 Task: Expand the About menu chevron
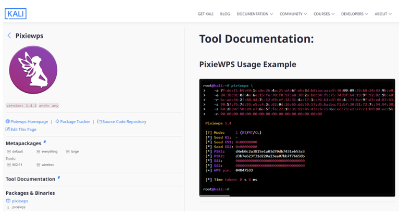point(390,14)
